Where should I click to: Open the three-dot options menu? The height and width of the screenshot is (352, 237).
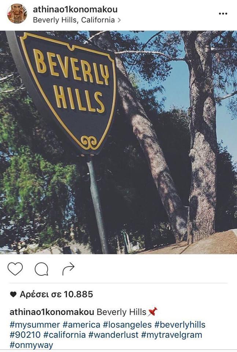pos(223,14)
